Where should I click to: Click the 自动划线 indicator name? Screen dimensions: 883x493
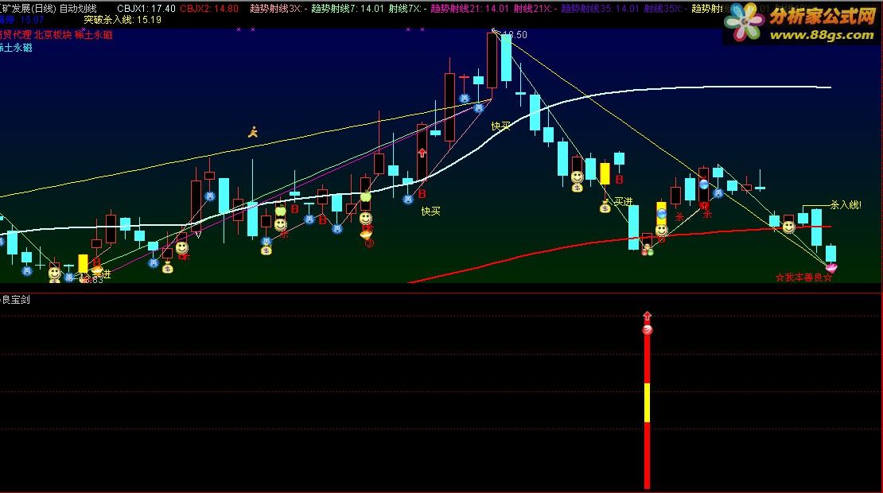coord(78,9)
